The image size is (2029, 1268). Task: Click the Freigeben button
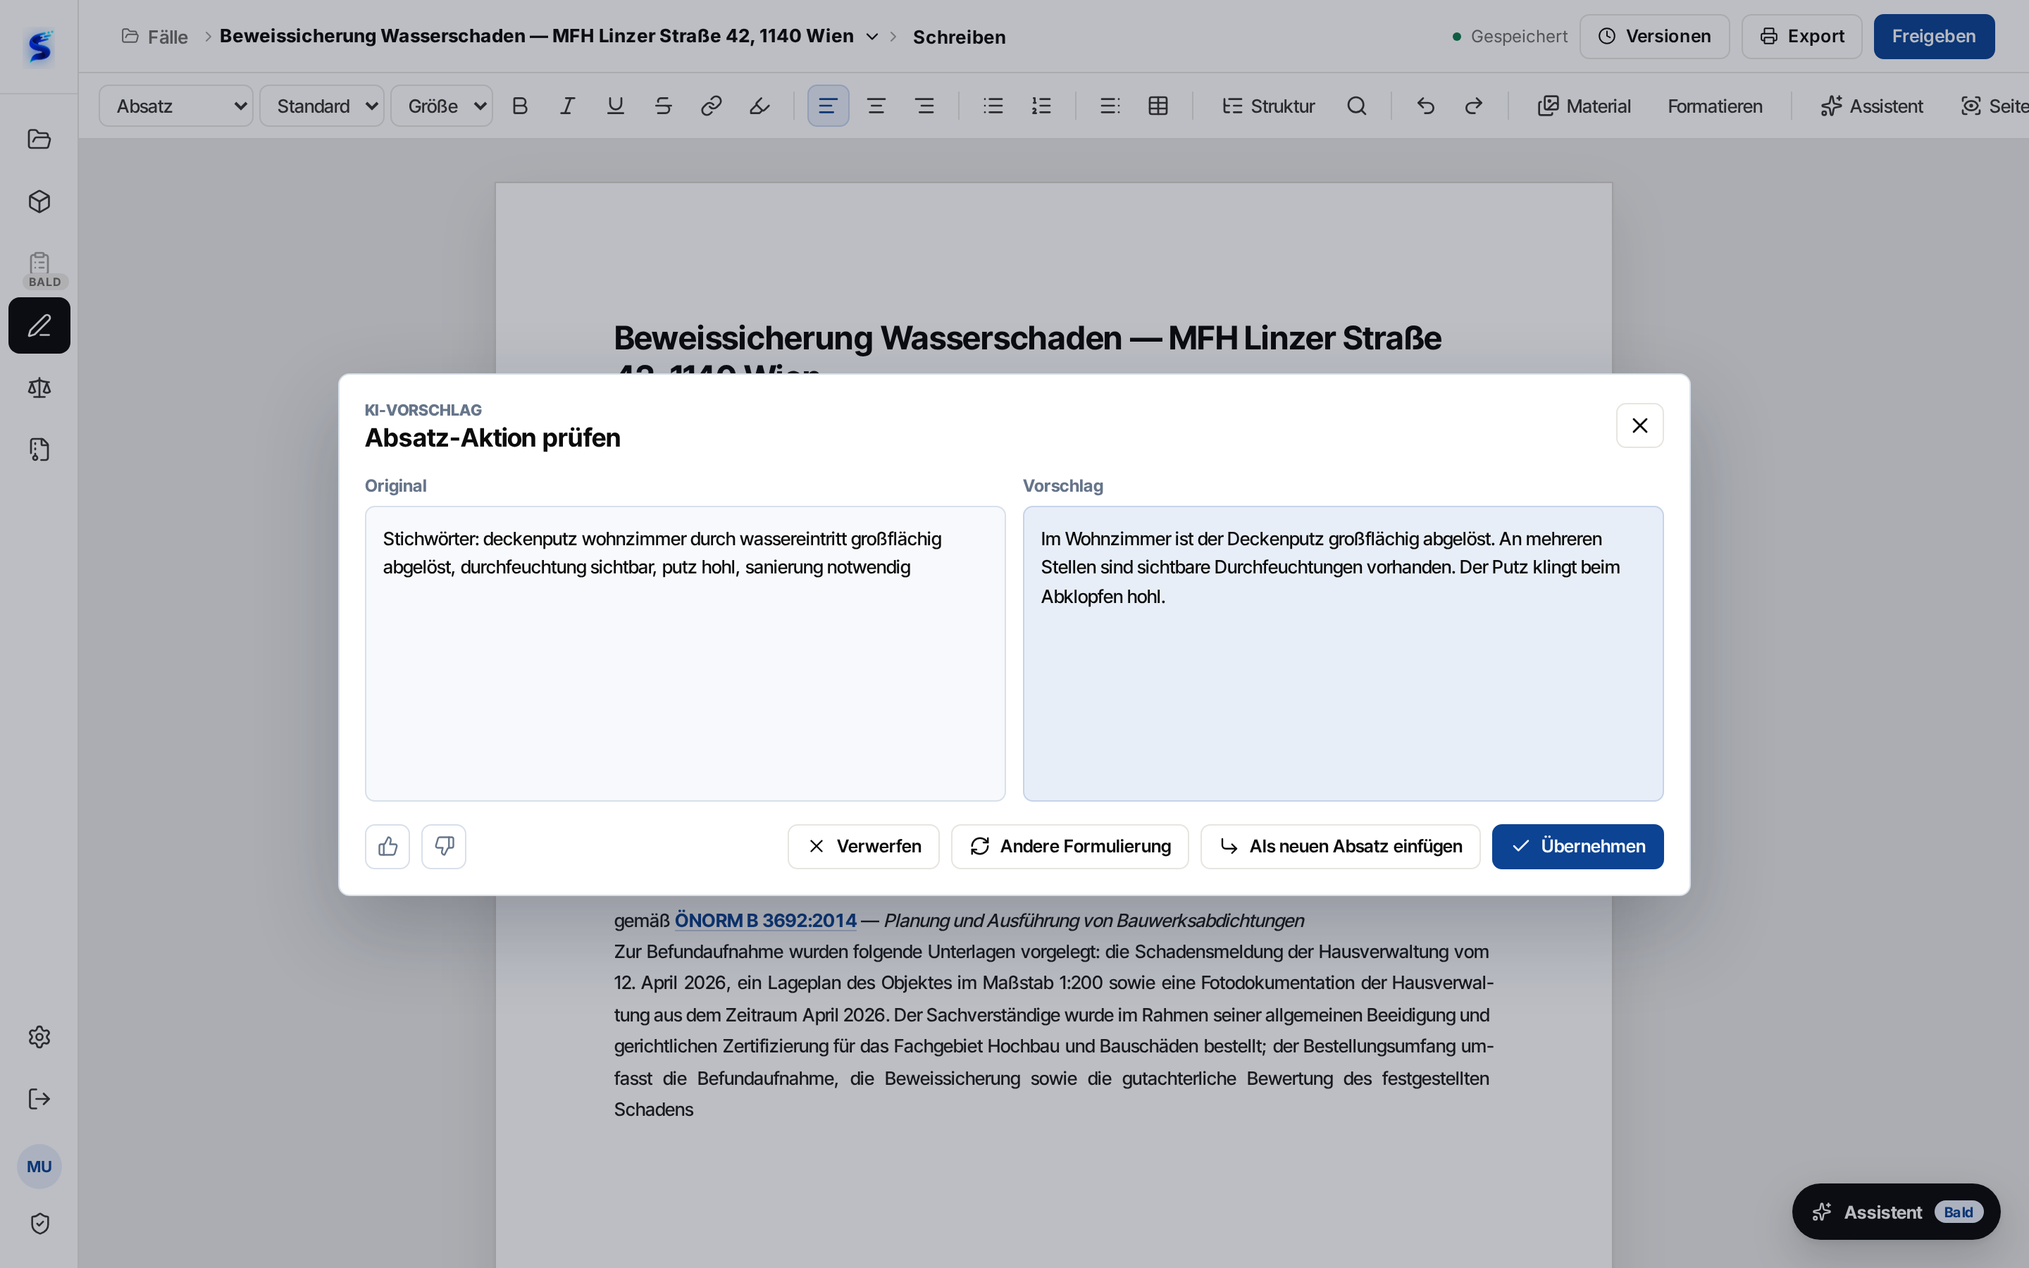pos(1933,36)
